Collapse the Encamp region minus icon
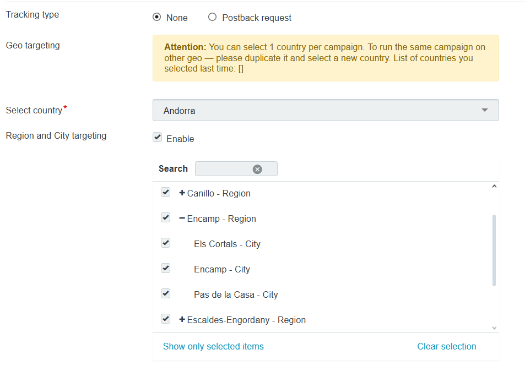Viewport: 525px width, 366px height. tap(182, 218)
